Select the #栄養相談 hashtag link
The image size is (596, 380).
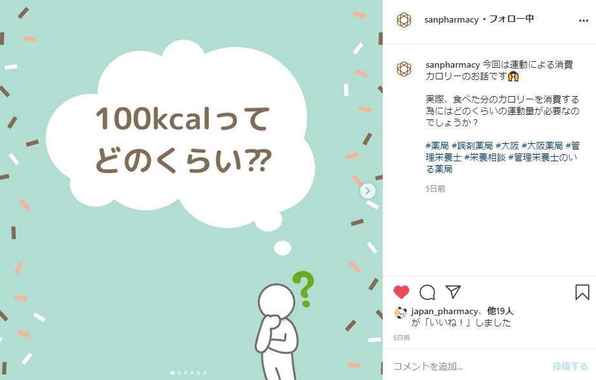(485, 157)
